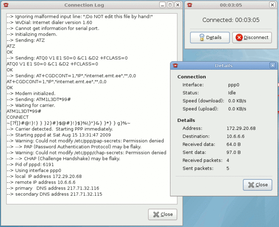Click the 'Received packets:' label
The width and height of the screenshot is (279, 227).
click(x=202, y=160)
